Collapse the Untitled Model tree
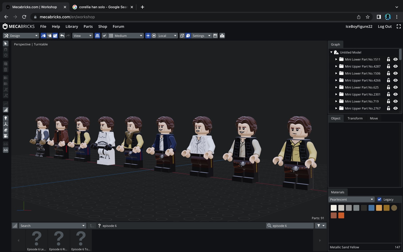The height and width of the screenshot is (252, 403). point(331,52)
